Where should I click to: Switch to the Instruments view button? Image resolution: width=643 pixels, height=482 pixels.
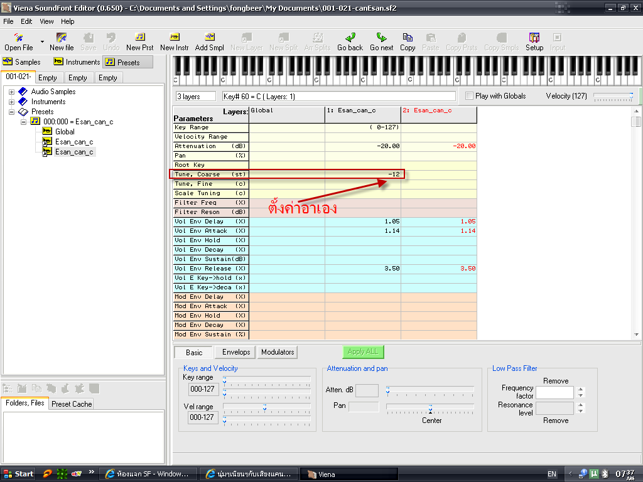tap(77, 62)
